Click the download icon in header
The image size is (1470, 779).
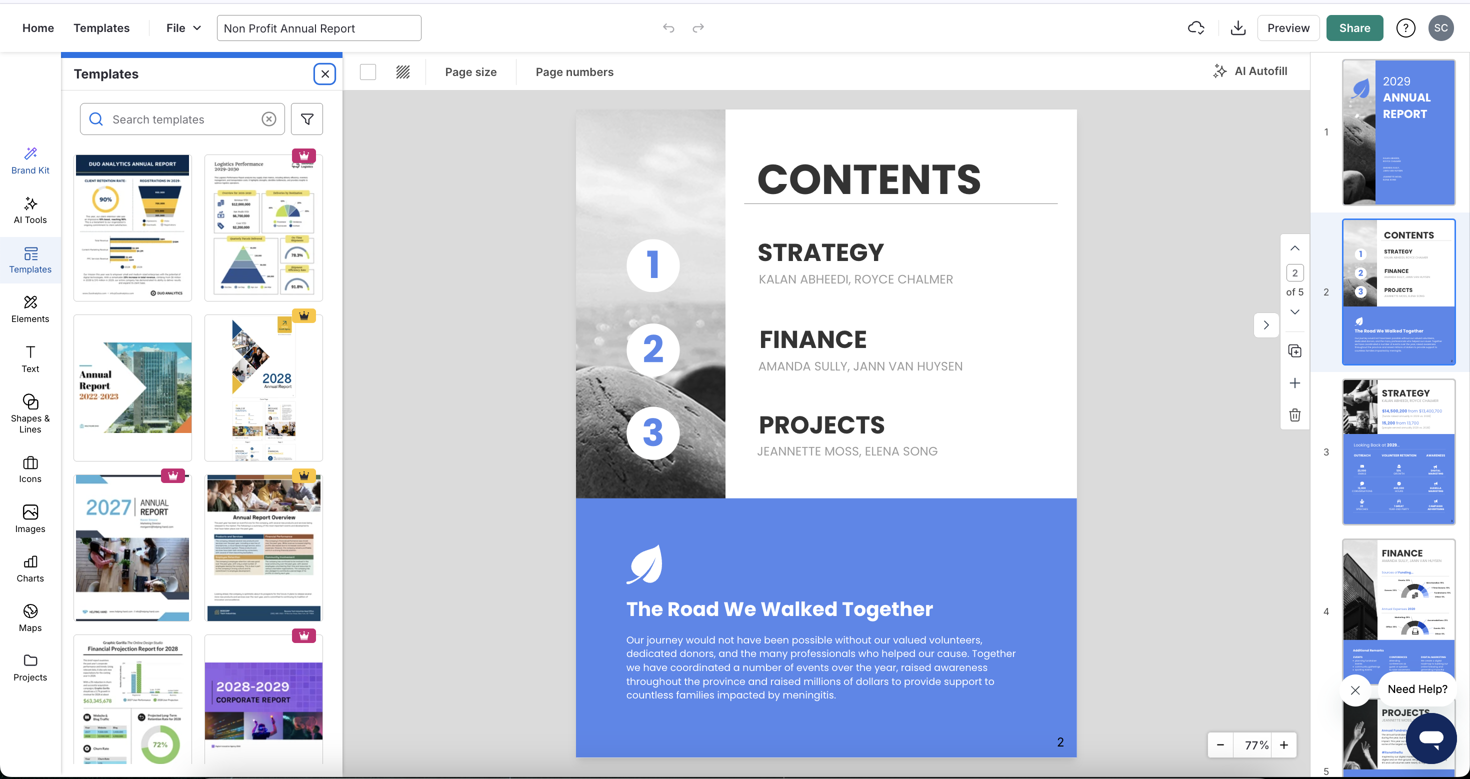(1237, 28)
